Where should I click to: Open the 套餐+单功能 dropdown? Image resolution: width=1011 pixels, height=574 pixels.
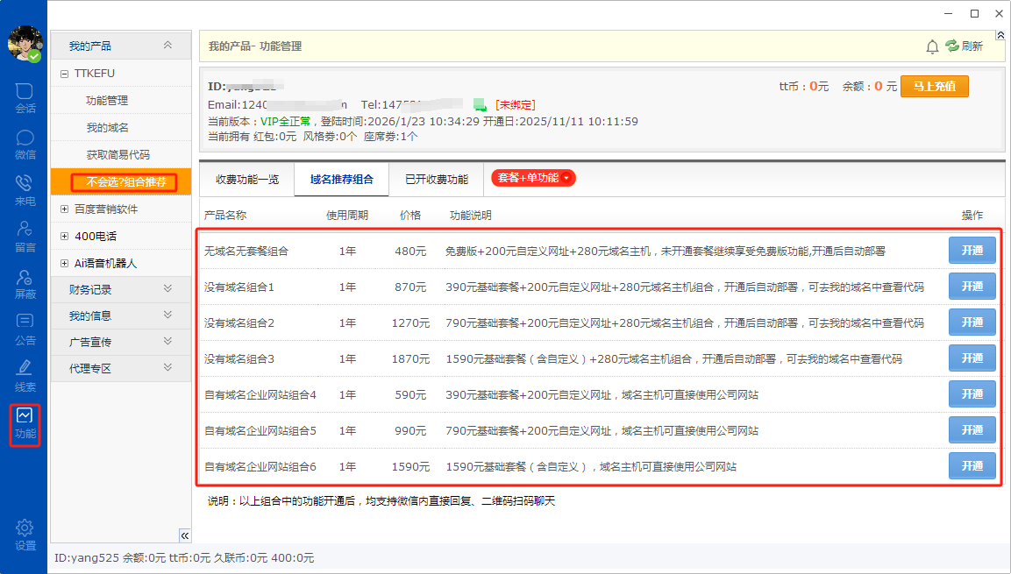(533, 178)
